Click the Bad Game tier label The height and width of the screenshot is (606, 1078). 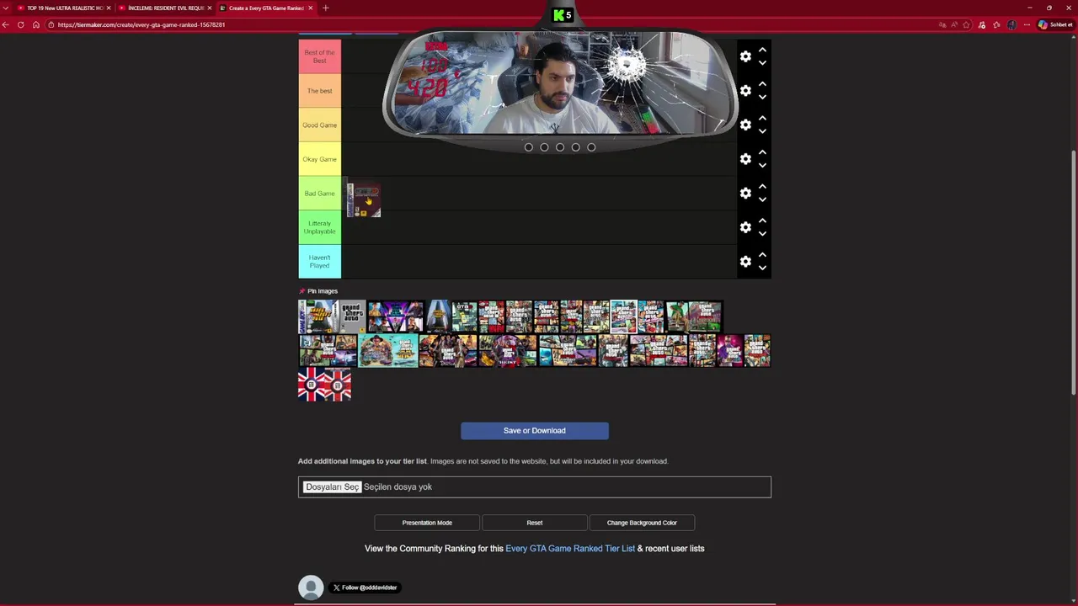coord(320,194)
